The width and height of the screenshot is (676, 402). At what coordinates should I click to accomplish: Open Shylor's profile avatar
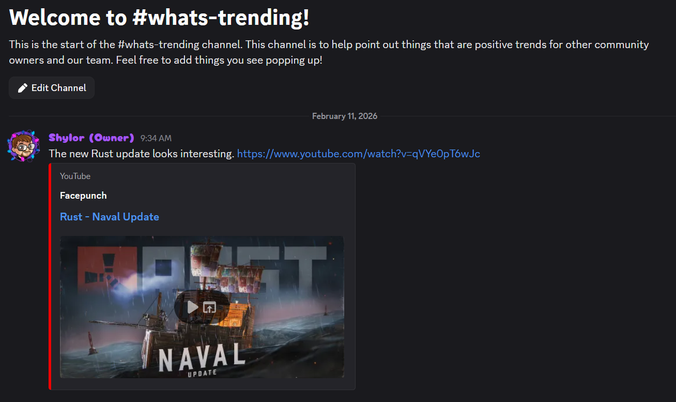pos(23,146)
